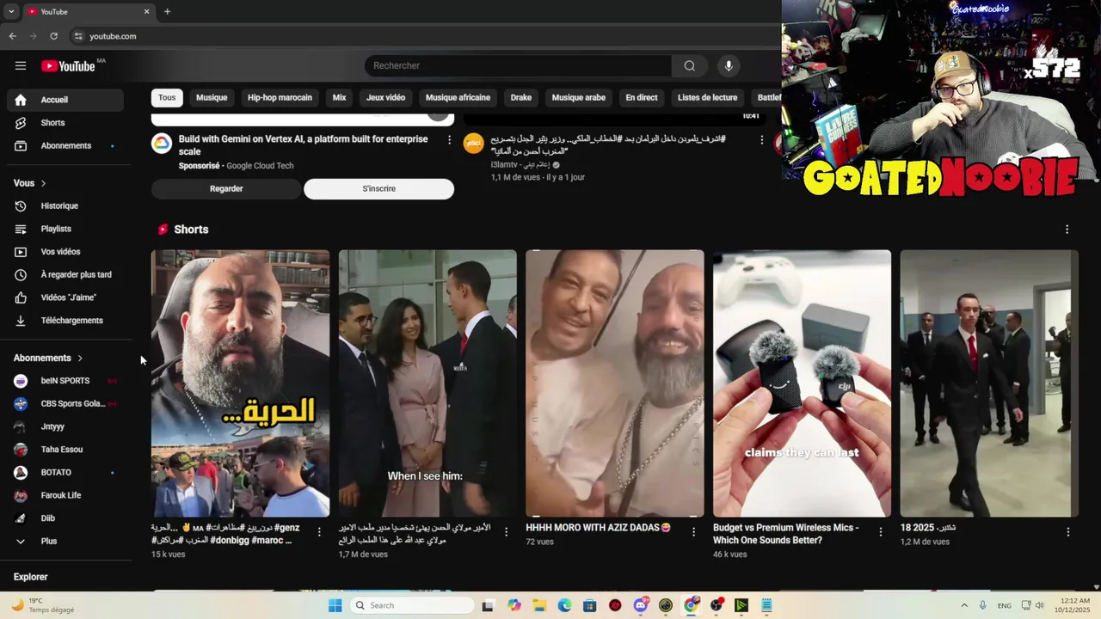Screen dimensions: 1101x619
Task: Open the Jntyyy channel
Action: click(65, 426)
